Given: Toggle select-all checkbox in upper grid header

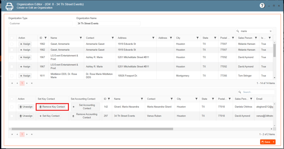Looking at the screenshot, I should coord(12,38).
